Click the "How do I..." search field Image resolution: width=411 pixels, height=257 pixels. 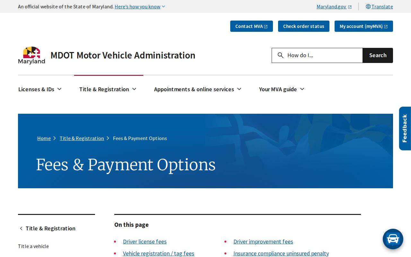click(x=317, y=55)
